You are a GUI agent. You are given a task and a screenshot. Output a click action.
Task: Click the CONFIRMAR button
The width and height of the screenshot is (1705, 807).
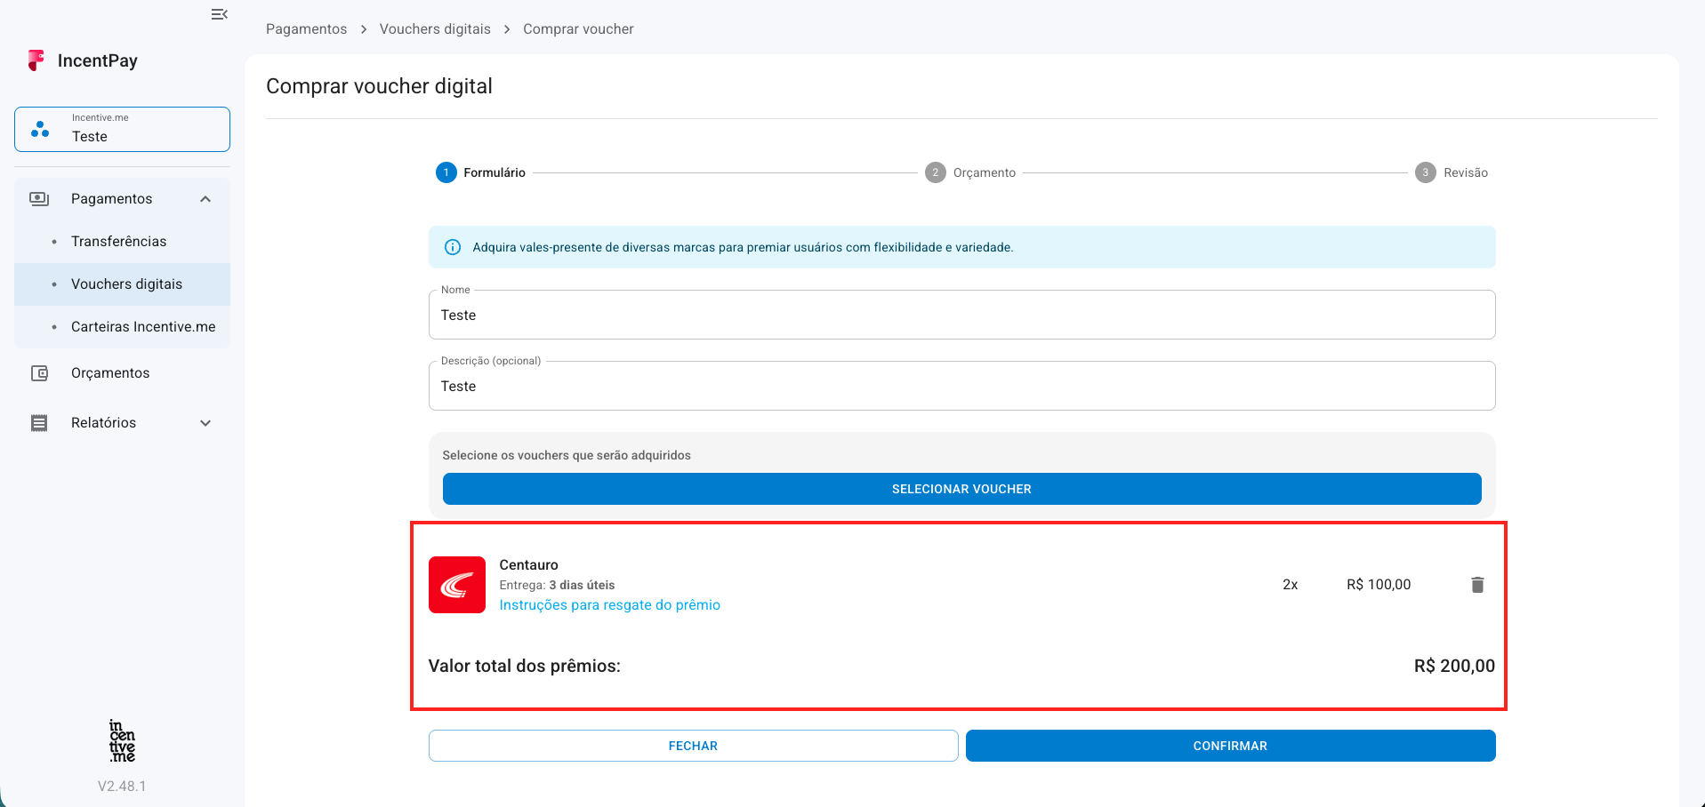[1230, 746]
